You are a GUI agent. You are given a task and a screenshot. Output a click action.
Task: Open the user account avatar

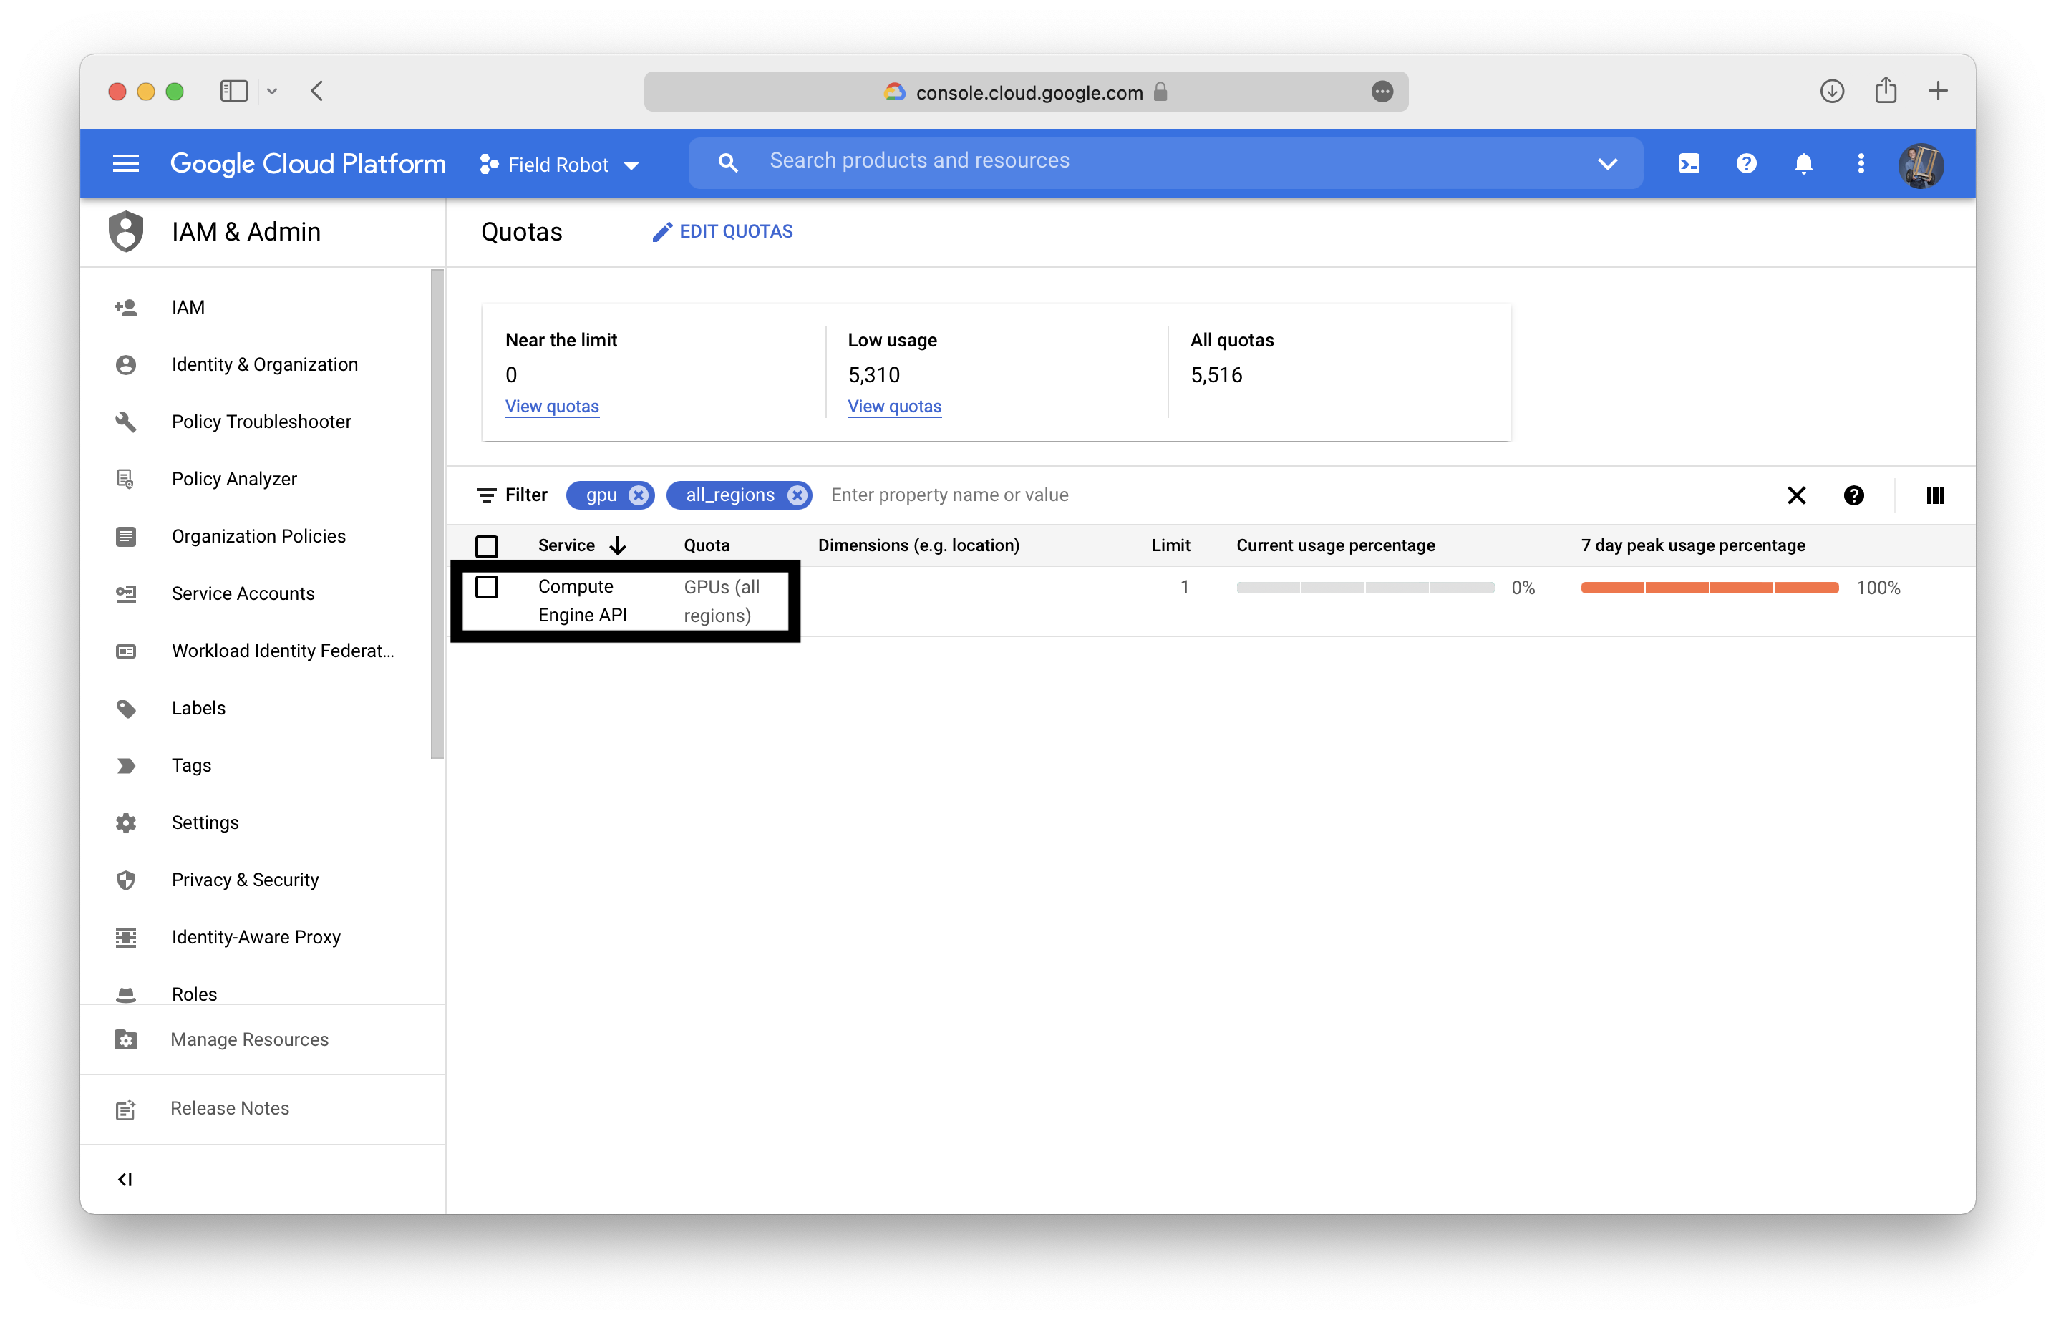tap(1921, 165)
